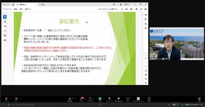
Task: Open the AI assistant icon in Acrobat toolbar
Action: pos(136,9)
